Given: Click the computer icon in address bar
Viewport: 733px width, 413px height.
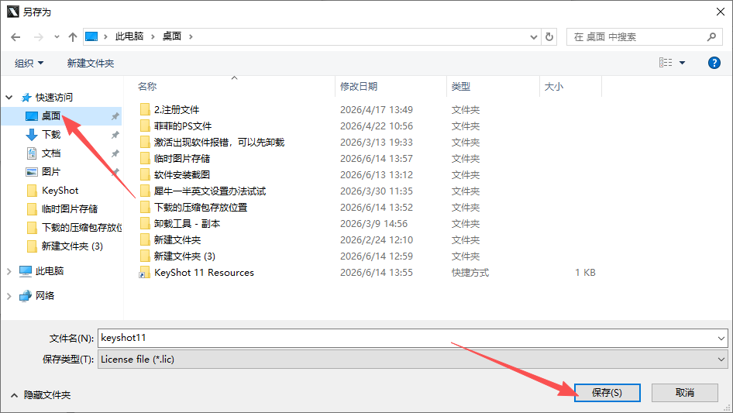Looking at the screenshot, I should [91, 37].
